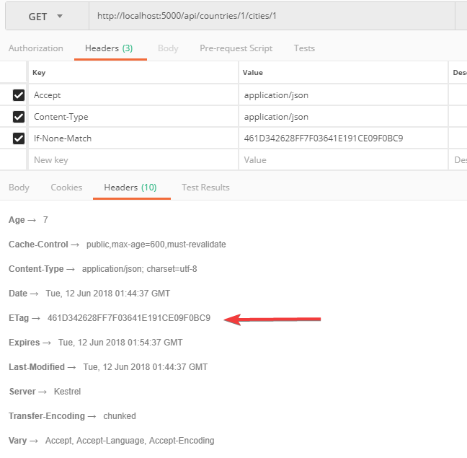Click the empty Value placeholder field
Image resolution: width=467 pixels, height=458 pixels.
click(x=342, y=160)
